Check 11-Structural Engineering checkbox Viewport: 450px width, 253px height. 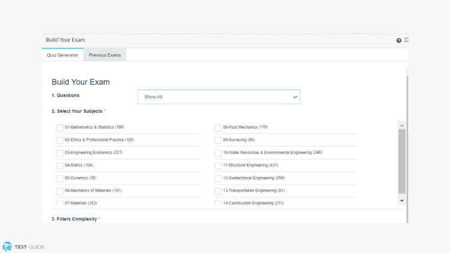click(218, 166)
